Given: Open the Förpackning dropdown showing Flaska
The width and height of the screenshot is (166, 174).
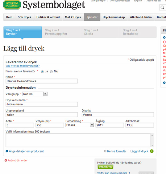Looking at the screenshot, I should pos(80,125).
